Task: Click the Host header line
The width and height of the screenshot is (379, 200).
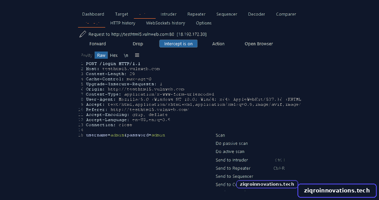Action: pyautogui.click(x=123, y=69)
